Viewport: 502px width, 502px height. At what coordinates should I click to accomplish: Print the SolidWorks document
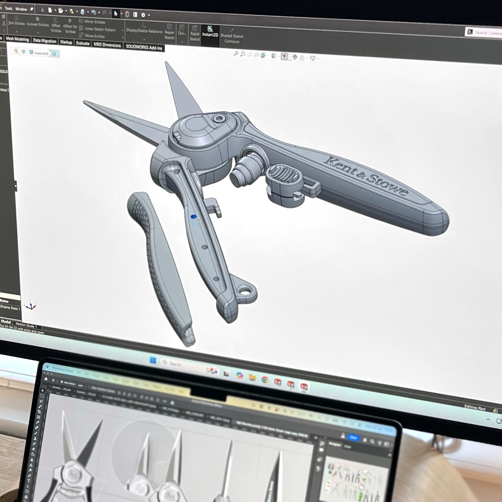[x=82, y=12]
